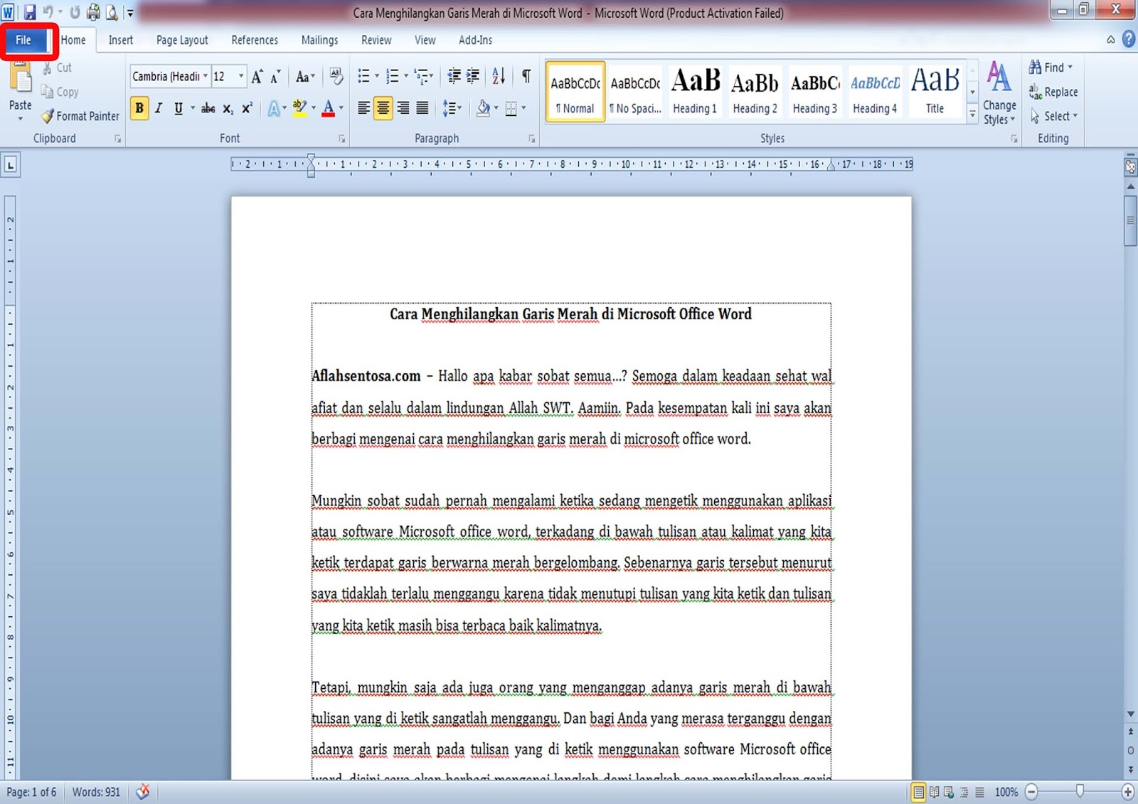Click the zoom out button in status bar

point(1031,790)
